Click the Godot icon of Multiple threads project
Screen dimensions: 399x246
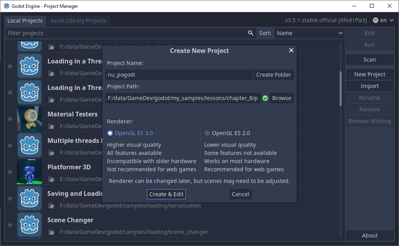(30, 145)
